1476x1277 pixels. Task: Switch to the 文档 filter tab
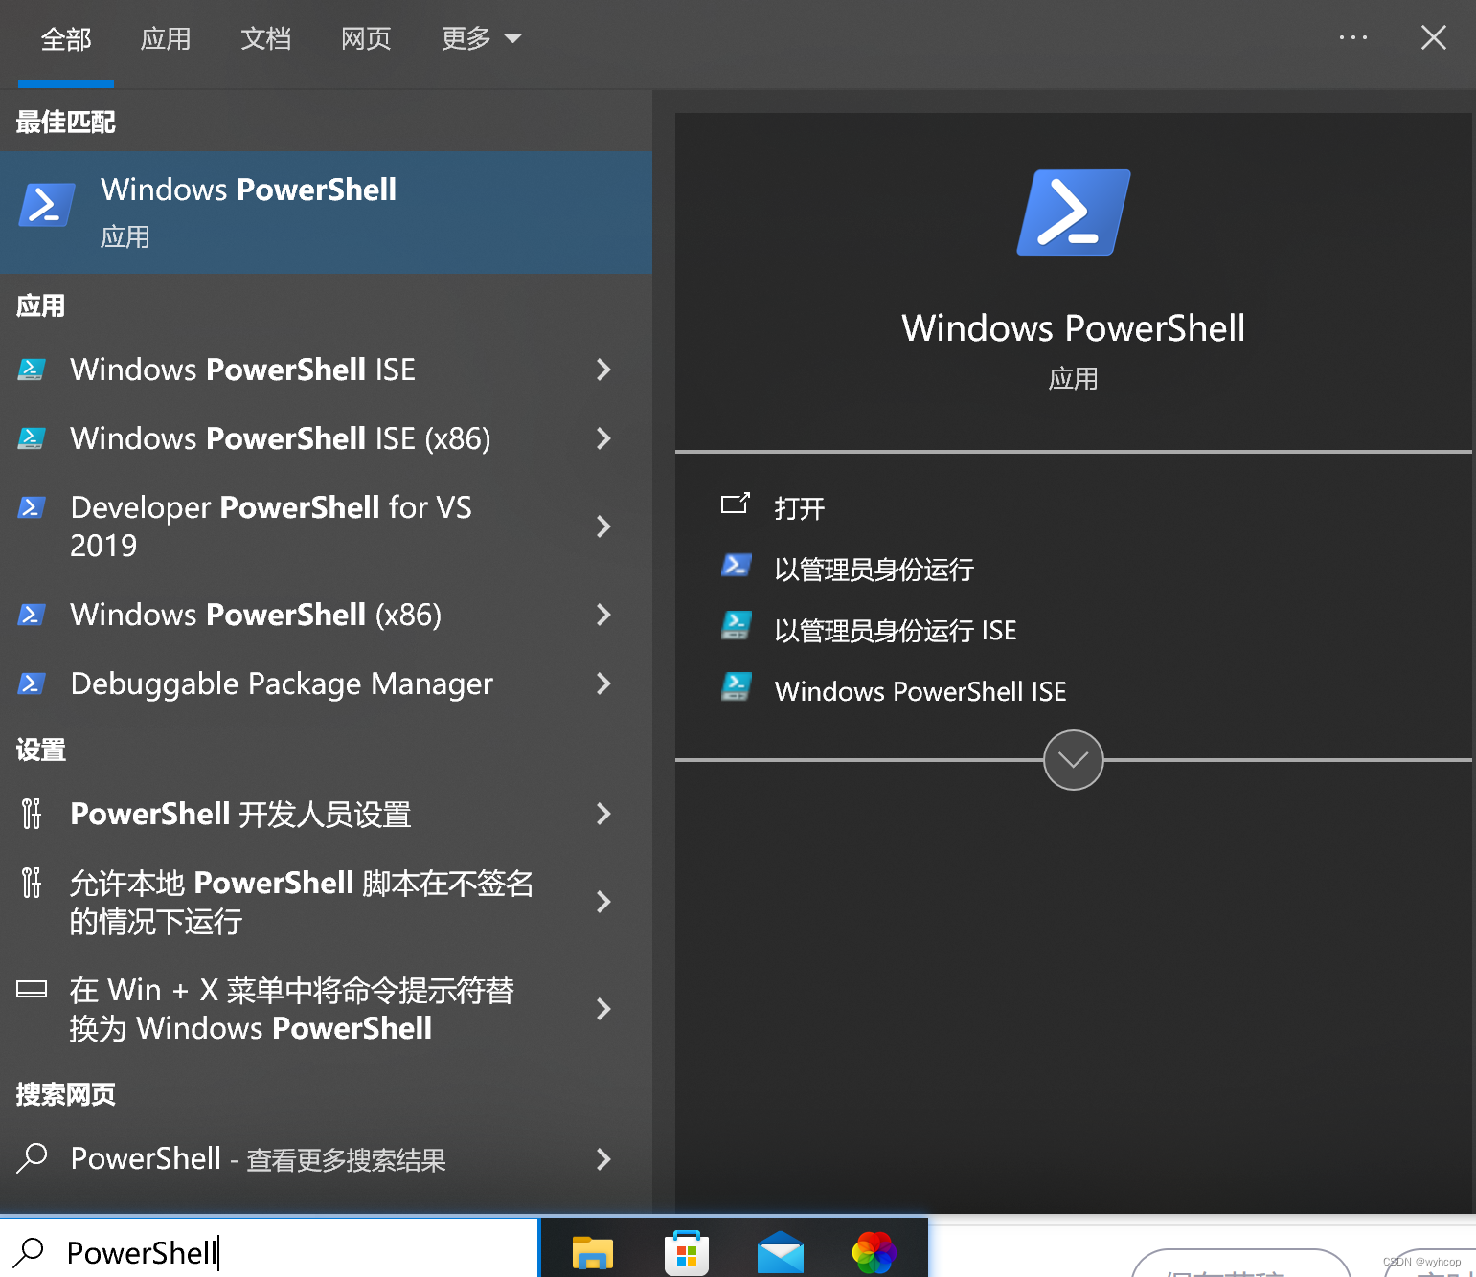coord(266,39)
